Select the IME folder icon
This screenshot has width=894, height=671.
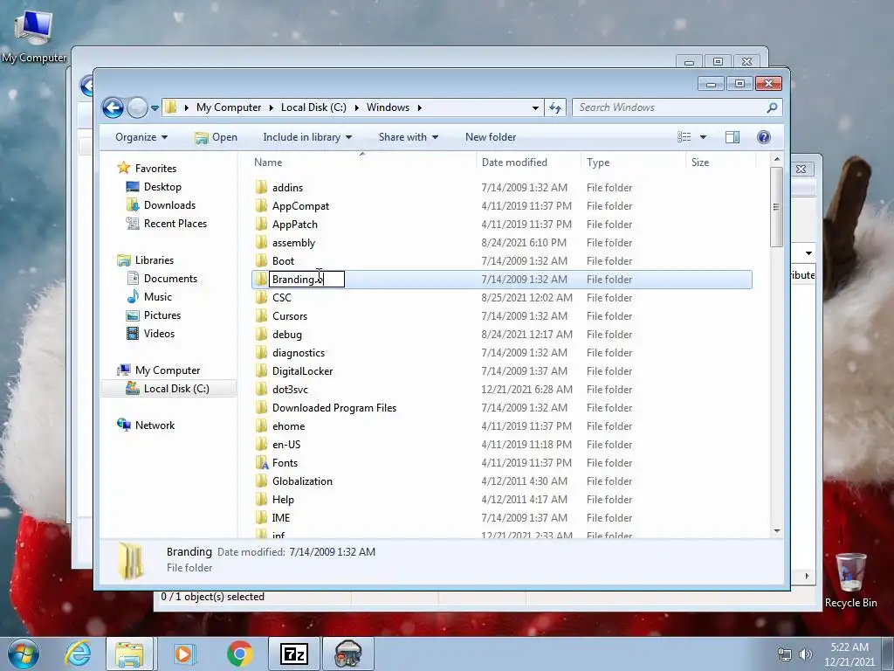coord(261,517)
